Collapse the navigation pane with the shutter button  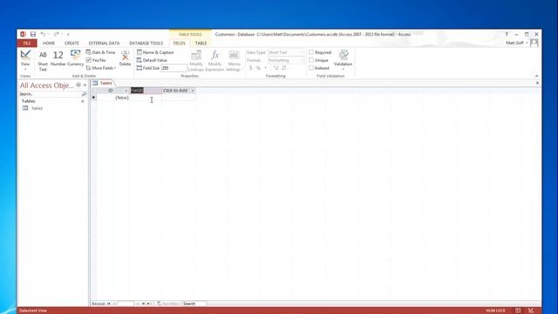pyautogui.click(x=85, y=85)
